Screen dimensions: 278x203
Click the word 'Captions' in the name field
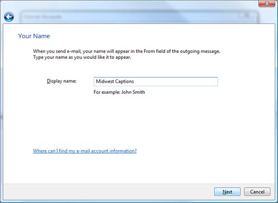[x=125, y=82]
